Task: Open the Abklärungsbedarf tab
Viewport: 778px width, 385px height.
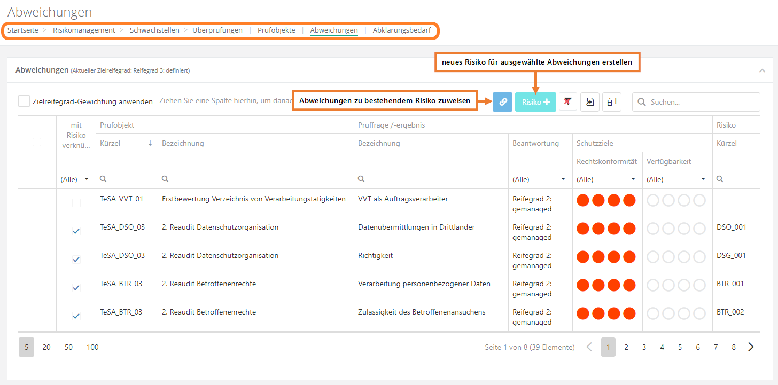Action: click(x=402, y=30)
